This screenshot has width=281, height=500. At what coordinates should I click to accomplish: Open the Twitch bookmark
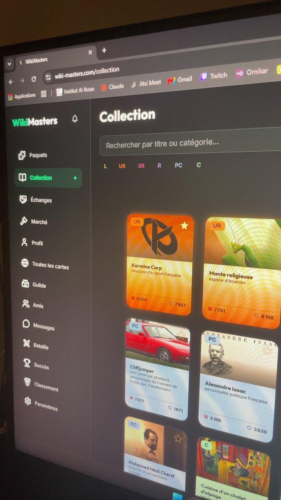214,76
